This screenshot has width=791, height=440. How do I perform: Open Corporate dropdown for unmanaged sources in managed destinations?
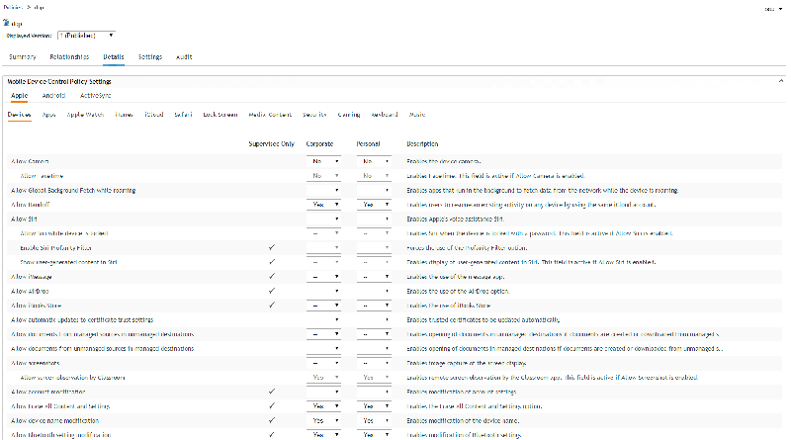tap(323, 349)
